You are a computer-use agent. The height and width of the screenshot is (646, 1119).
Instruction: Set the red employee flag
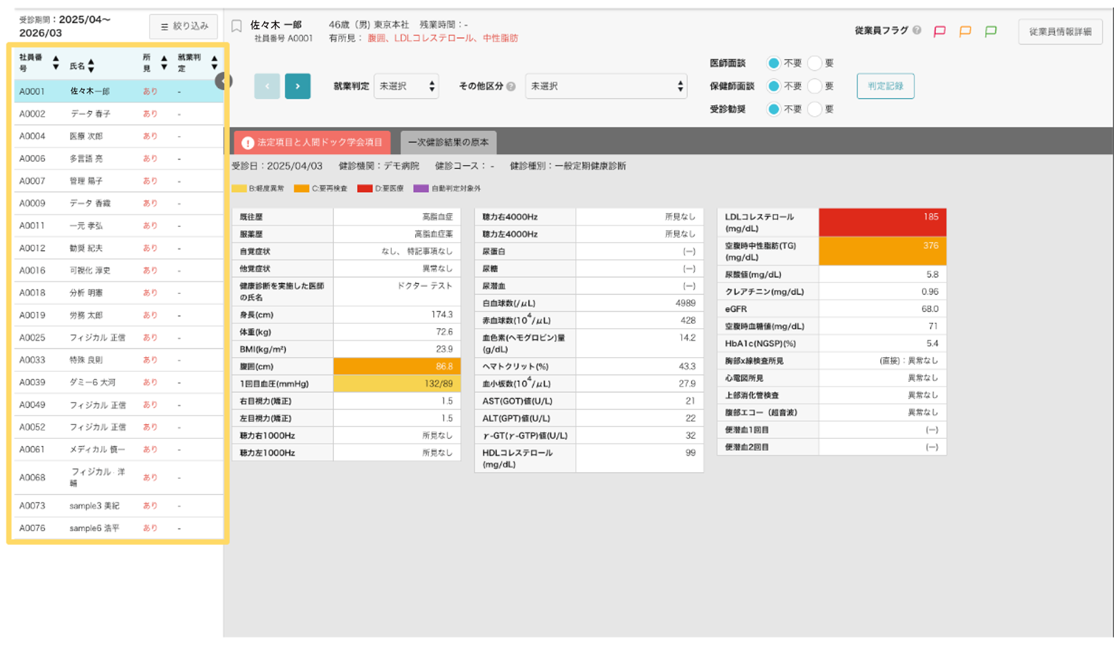pos(939,31)
